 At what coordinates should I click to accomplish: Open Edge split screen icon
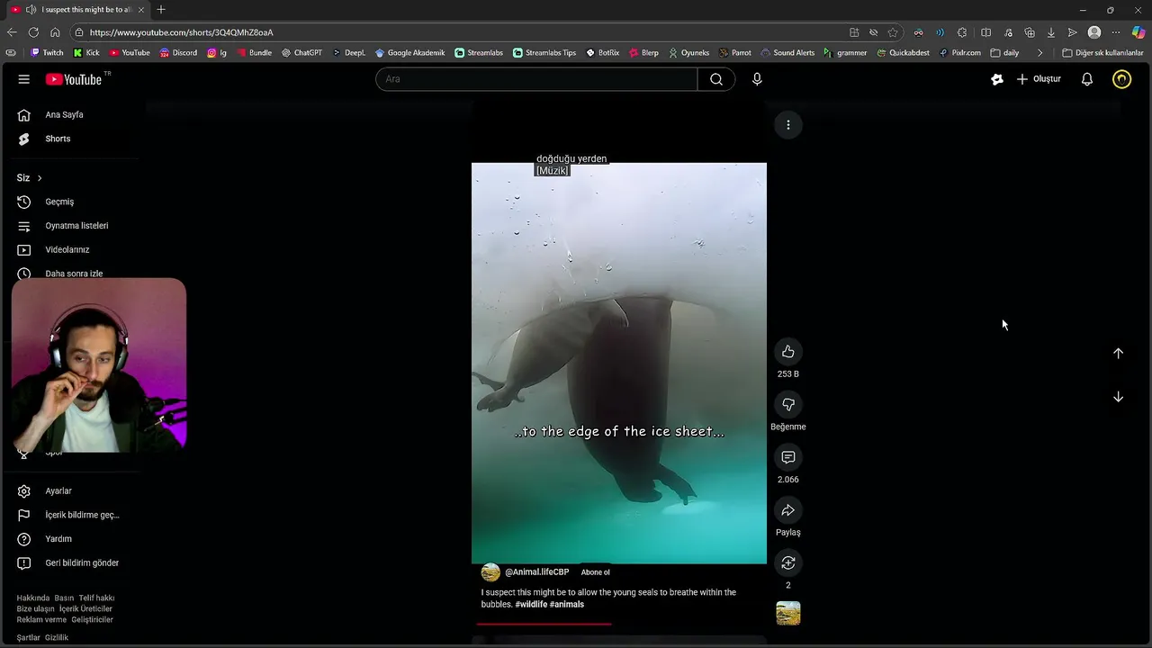click(985, 32)
